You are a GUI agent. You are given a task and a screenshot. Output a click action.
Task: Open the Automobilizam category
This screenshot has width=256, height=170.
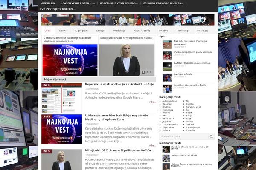pyautogui.click(x=170, y=101)
